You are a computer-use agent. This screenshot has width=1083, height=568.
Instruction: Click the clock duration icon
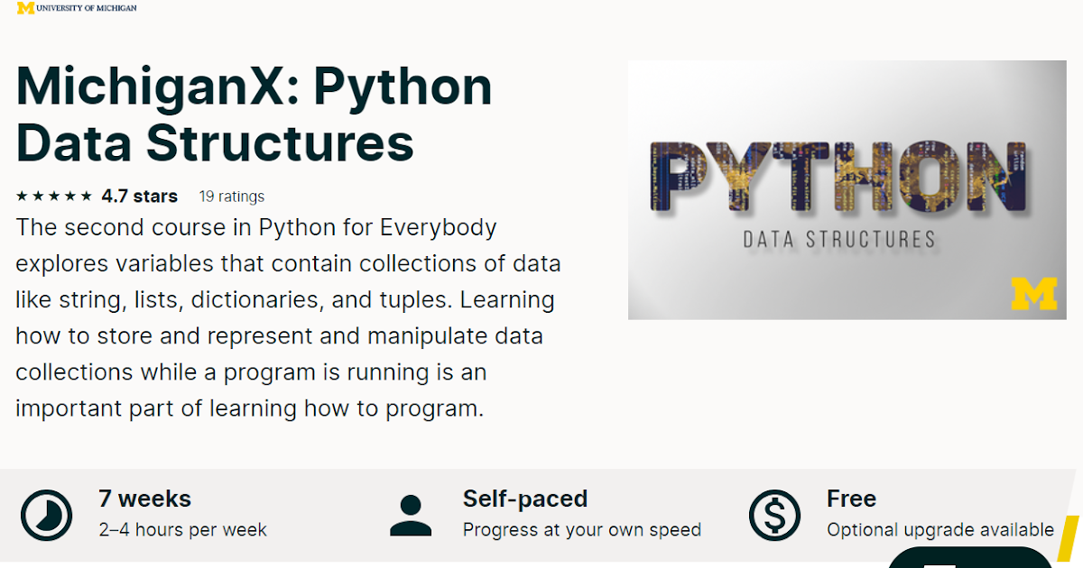tap(46, 516)
